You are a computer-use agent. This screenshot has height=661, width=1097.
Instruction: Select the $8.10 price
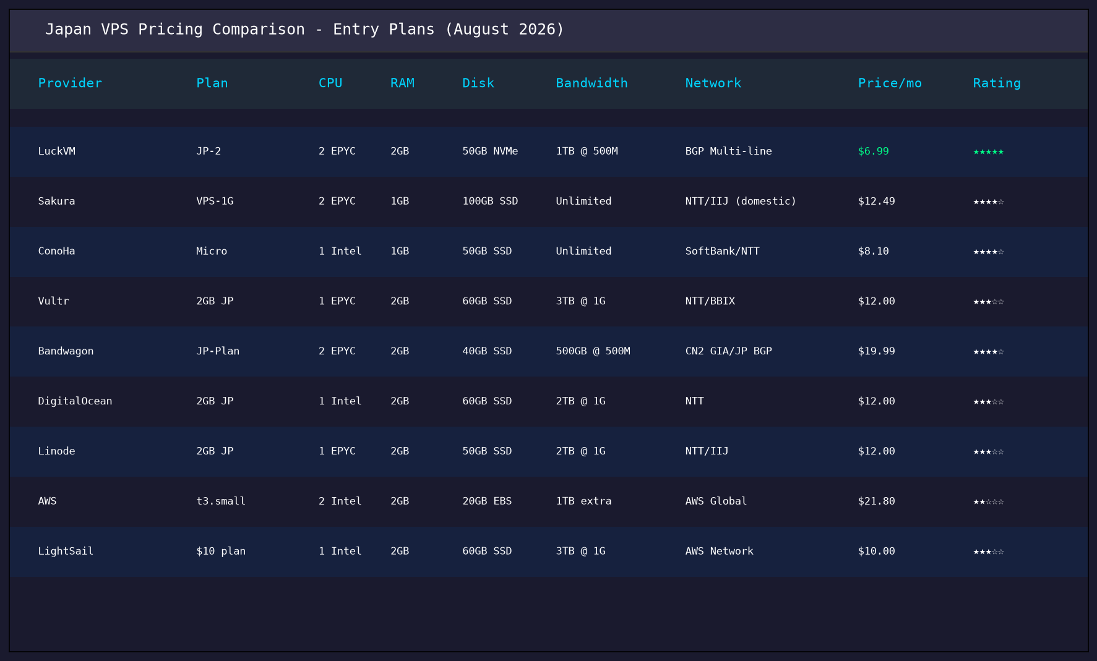(874, 251)
